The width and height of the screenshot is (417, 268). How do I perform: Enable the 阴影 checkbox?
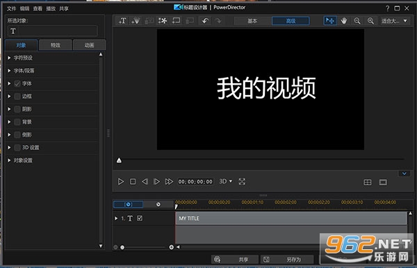point(17,109)
